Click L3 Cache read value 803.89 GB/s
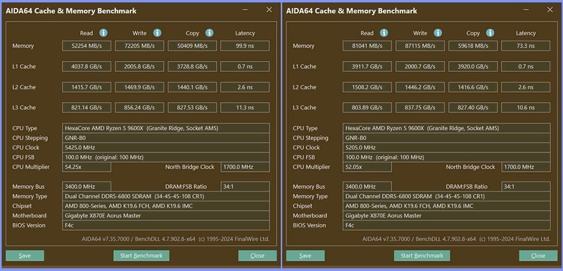This screenshot has width=563, height=271. pos(367,108)
